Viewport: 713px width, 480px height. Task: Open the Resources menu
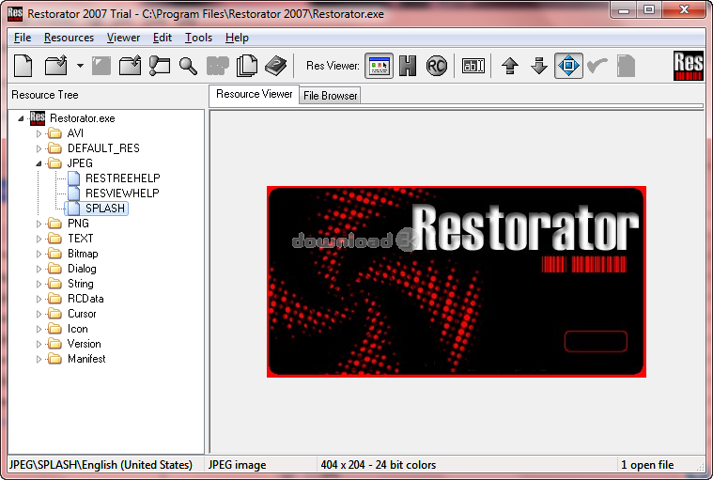click(x=69, y=38)
